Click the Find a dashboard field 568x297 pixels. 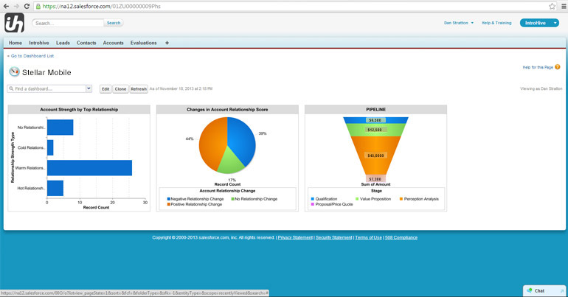tap(46, 88)
